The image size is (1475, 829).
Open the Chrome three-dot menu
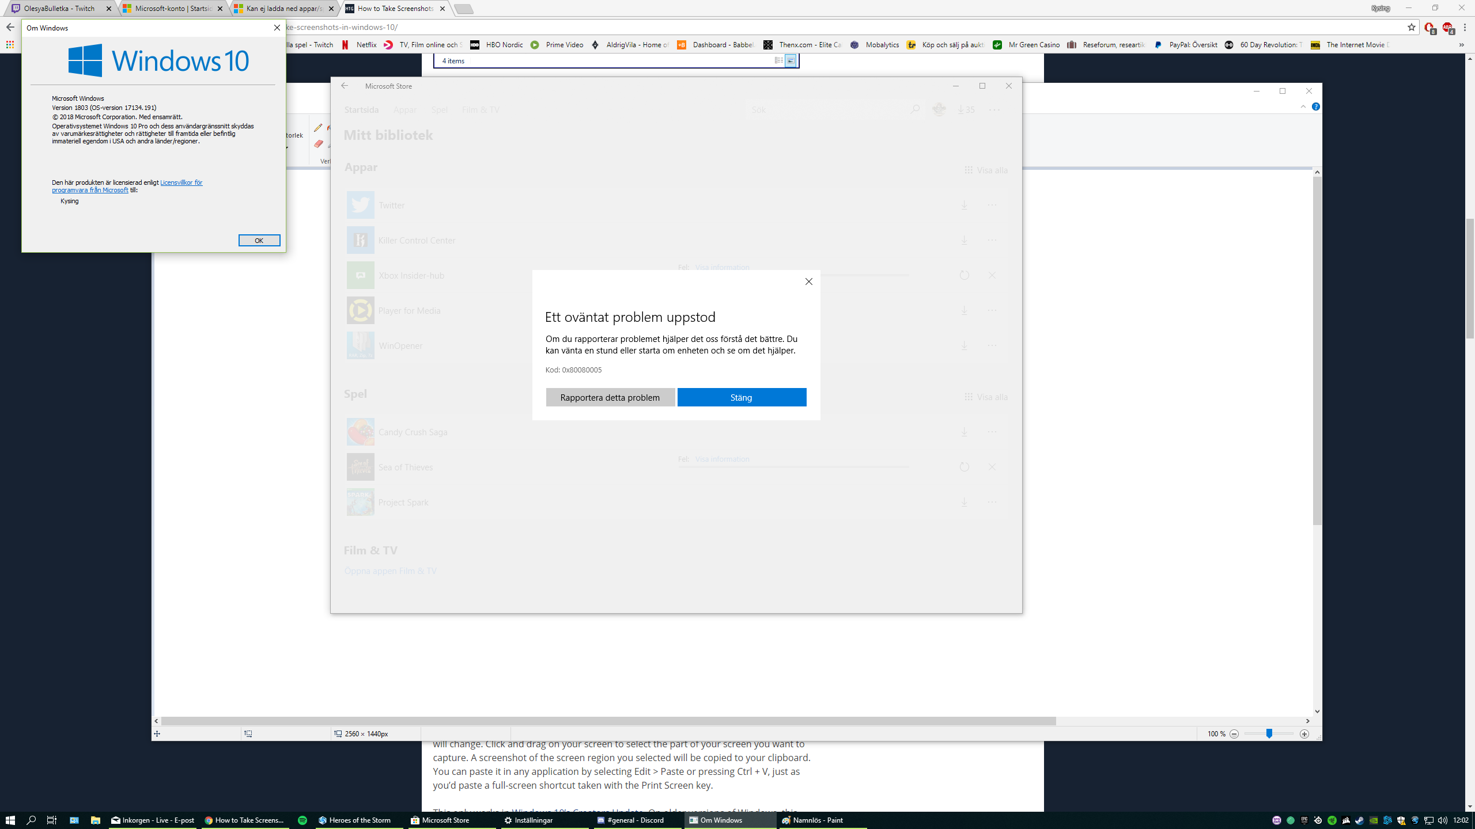1465,27
